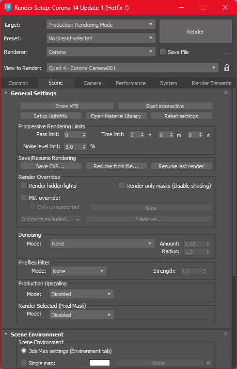Select the Scene tab
Screen dimensions: 237x369
tap(56, 83)
